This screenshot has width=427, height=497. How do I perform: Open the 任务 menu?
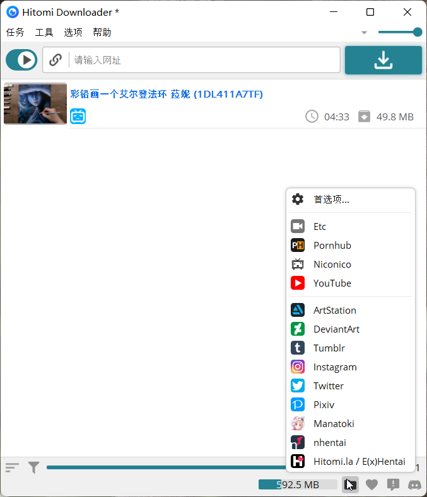click(x=15, y=32)
